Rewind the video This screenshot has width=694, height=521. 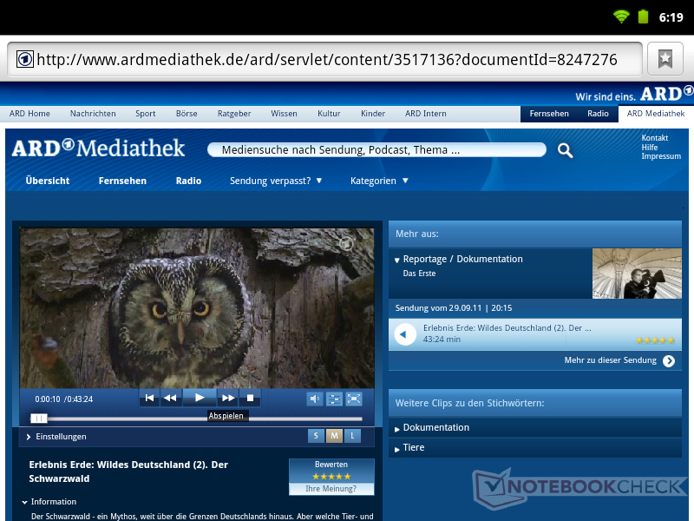(170, 398)
